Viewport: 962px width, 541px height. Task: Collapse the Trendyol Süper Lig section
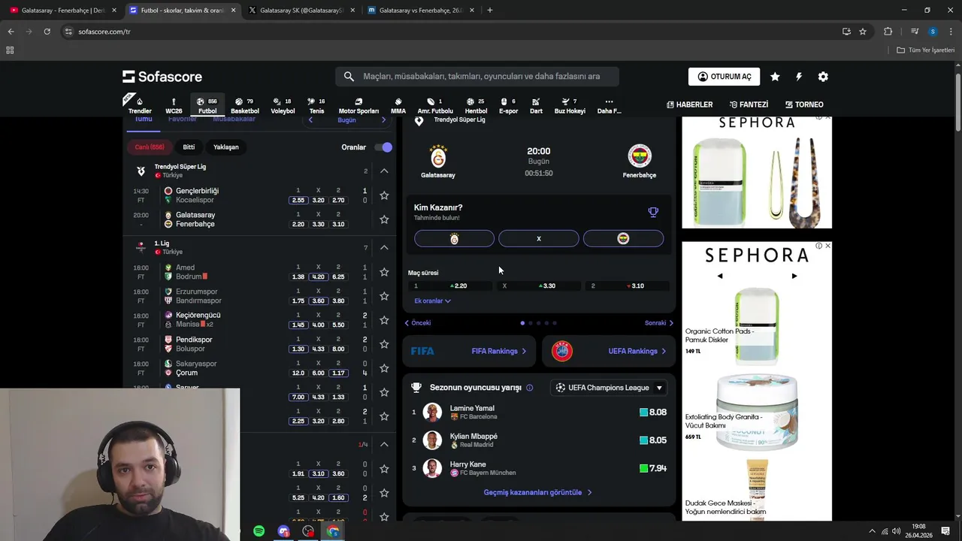pyautogui.click(x=384, y=171)
